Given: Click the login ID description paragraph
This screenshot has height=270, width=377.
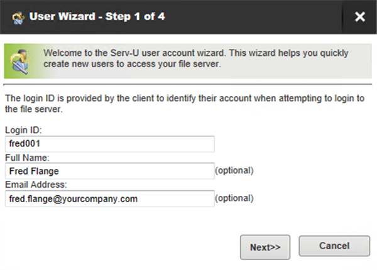Looking at the screenshot, I should [185, 104].
